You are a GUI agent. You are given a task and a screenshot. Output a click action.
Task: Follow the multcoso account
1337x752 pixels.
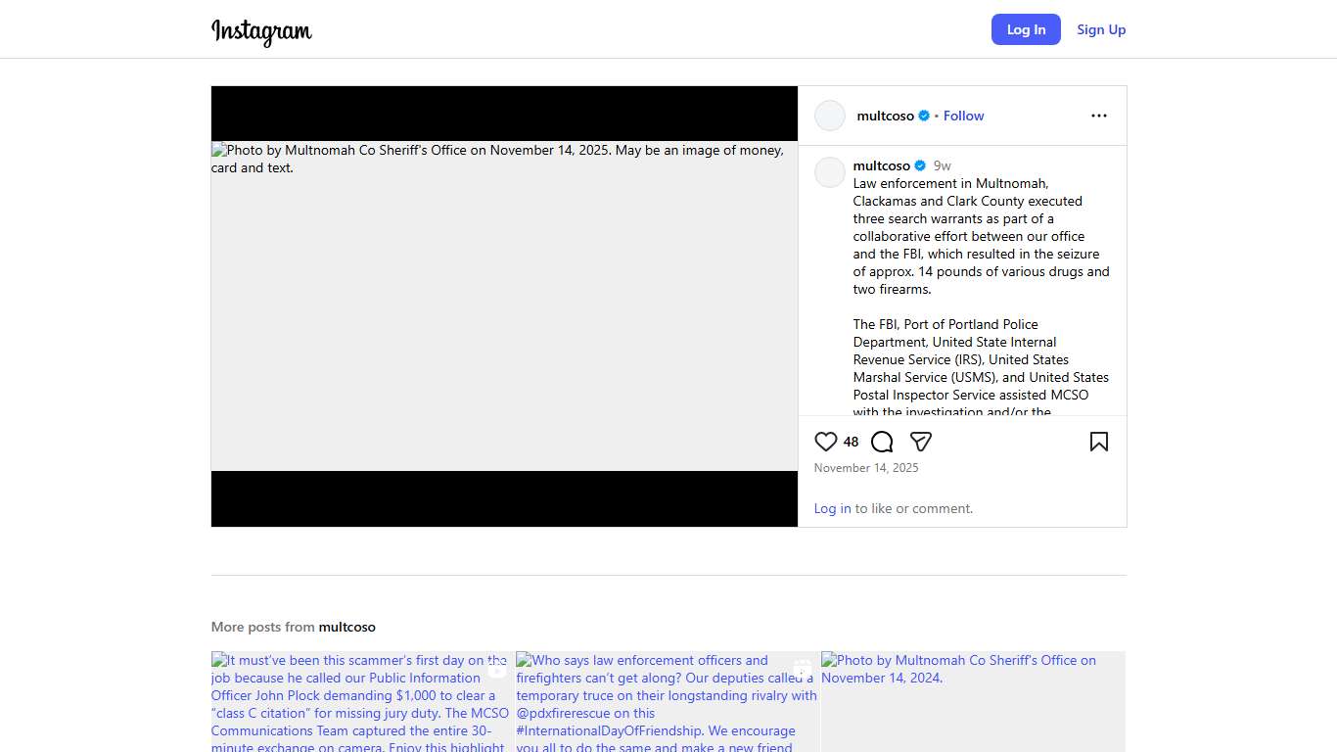963,116
